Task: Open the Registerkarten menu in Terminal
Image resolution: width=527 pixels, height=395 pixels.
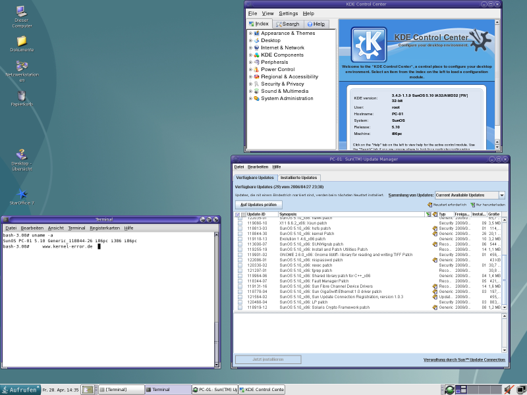Action: [x=105, y=228]
